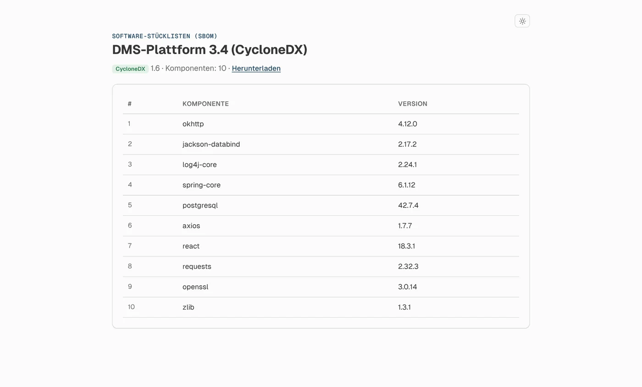Click the jackson-databind component name

[x=211, y=144]
